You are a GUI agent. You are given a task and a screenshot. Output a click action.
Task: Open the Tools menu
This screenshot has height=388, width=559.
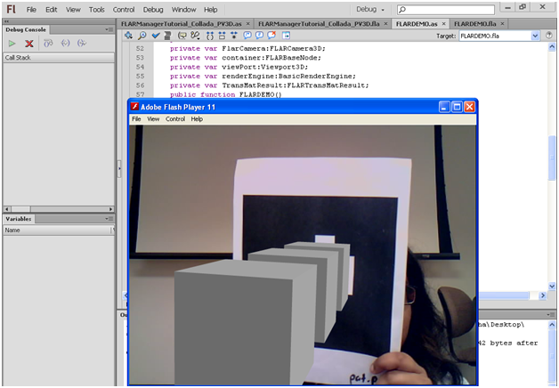(x=97, y=10)
